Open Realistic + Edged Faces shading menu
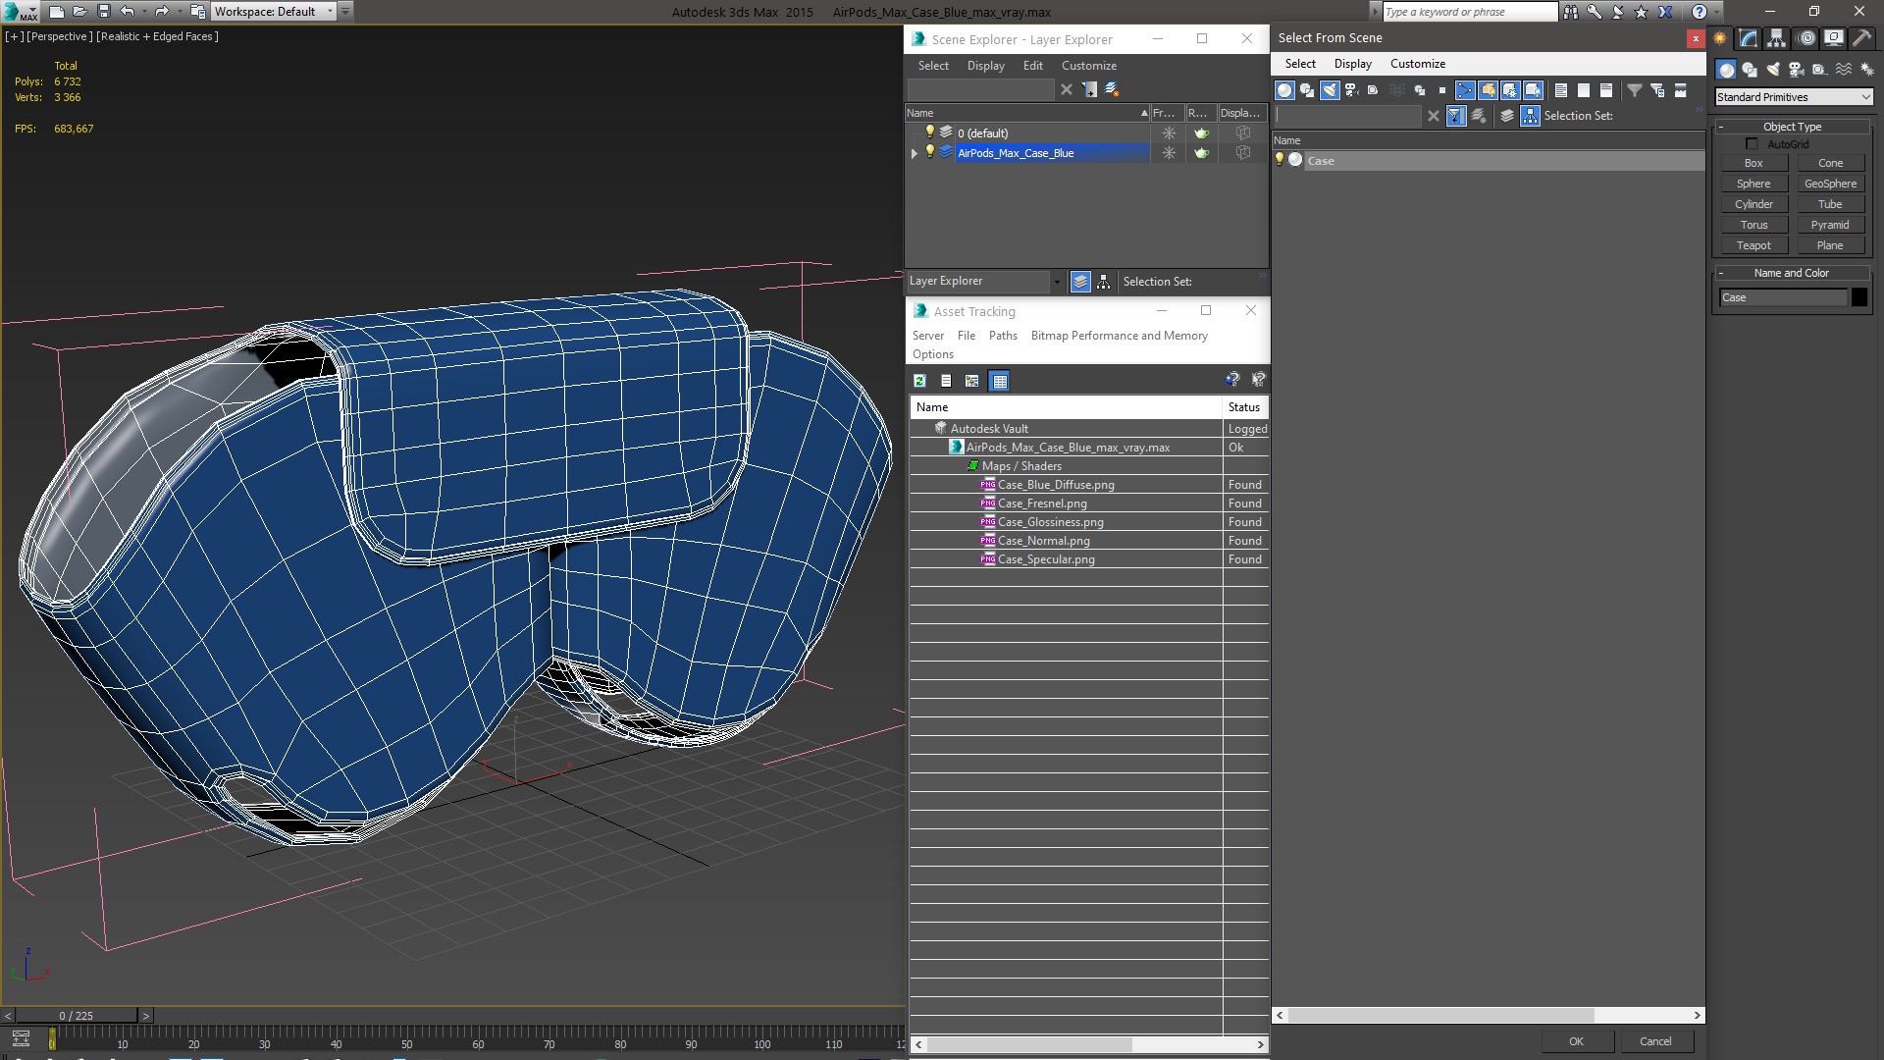This screenshot has height=1060, width=1884. (x=157, y=36)
